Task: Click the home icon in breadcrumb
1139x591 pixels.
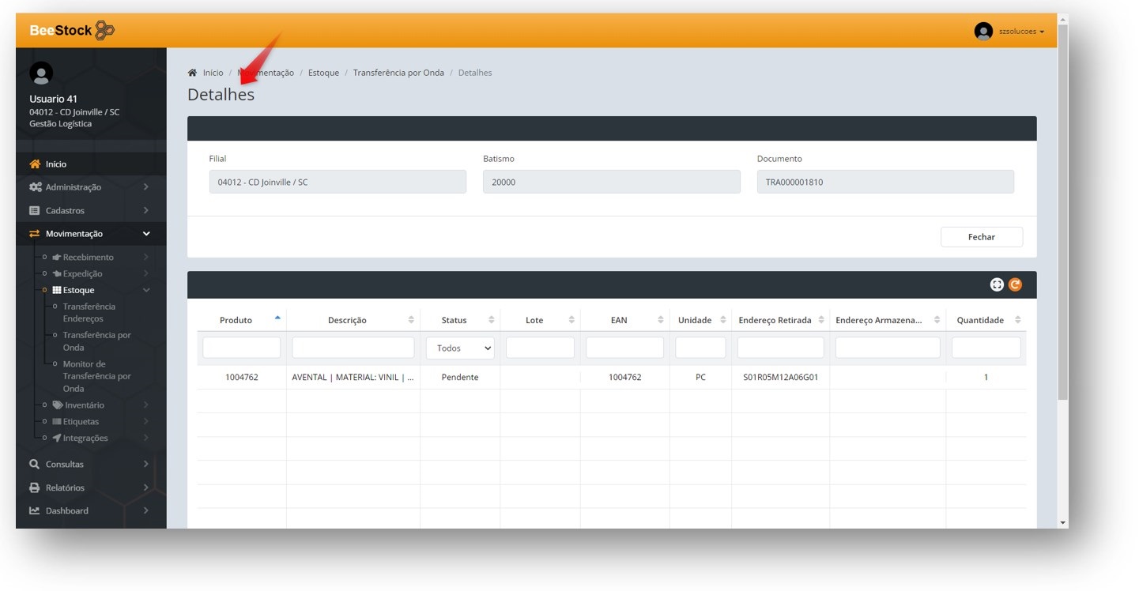Action: pyautogui.click(x=192, y=73)
